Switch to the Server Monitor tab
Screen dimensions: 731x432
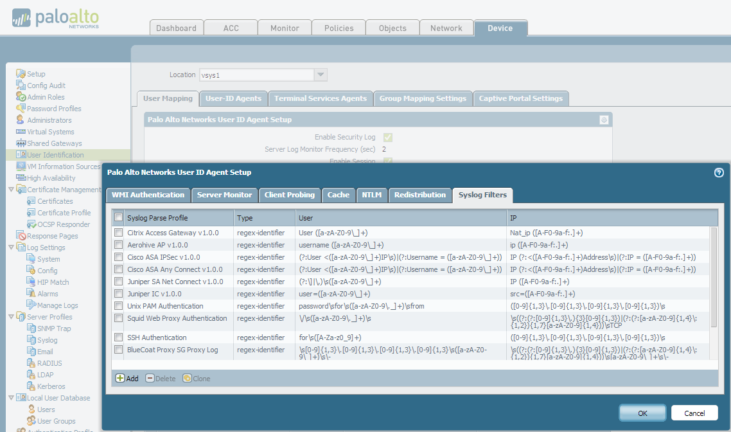pyautogui.click(x=224, y=195)
